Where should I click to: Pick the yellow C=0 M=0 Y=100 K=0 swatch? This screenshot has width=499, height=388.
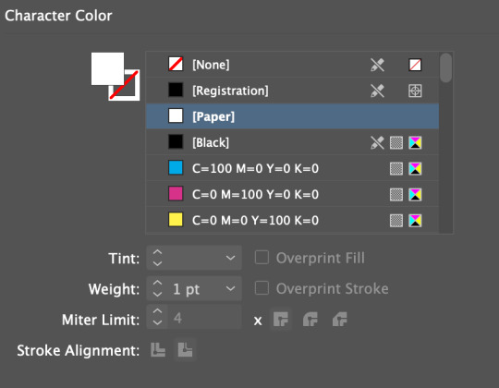(x=292, y=220)
